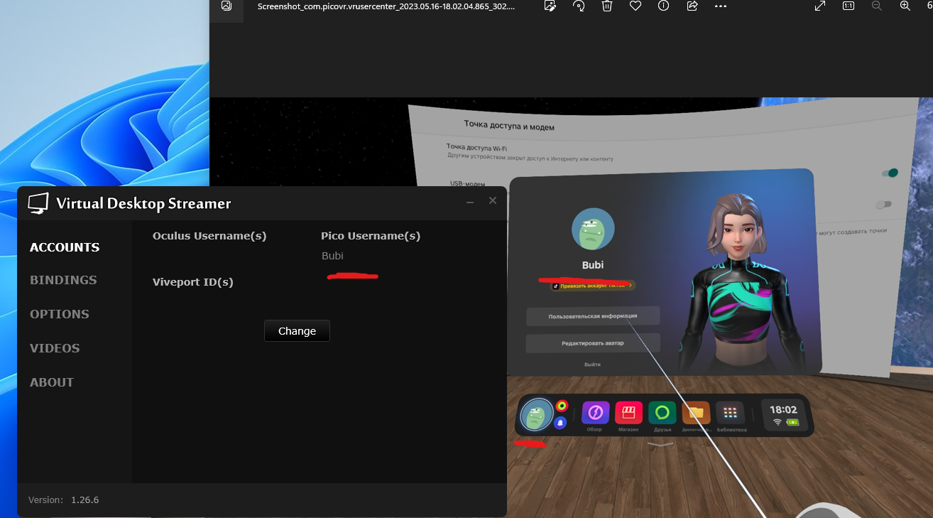Open the edit image tool in photo viewer
Image resolution: width=933 pixels, height=518 pixels.
tap(550, 6)
